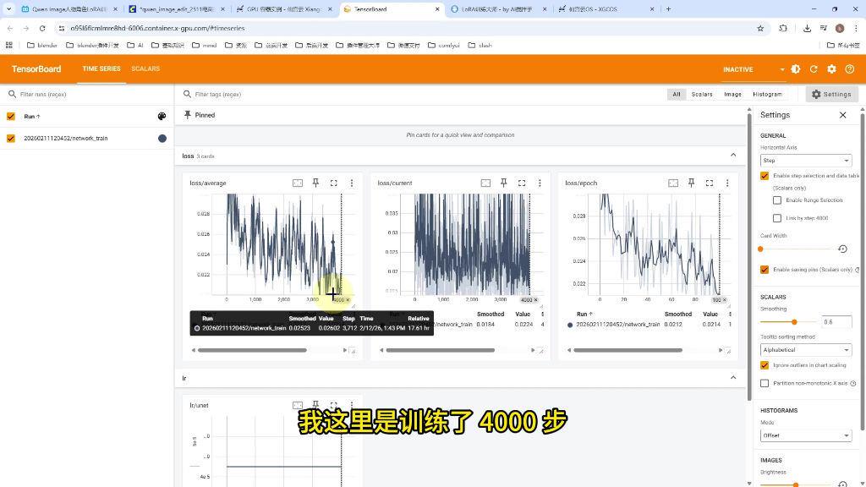Screen dimensions: 866x487
Task: Open loss/average card in full screen
Action: coord(333,183)
